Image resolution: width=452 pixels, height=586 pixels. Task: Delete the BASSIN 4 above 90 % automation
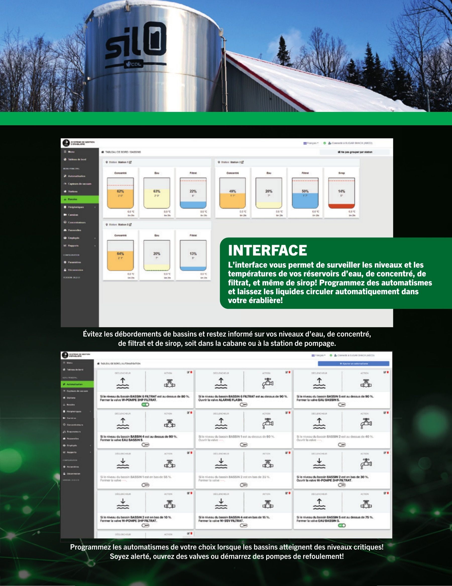191,412
